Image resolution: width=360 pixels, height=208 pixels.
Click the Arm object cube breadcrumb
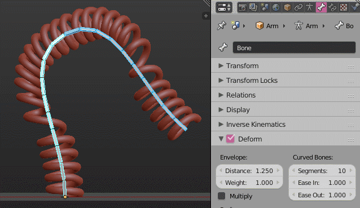[x=267, y=26]
